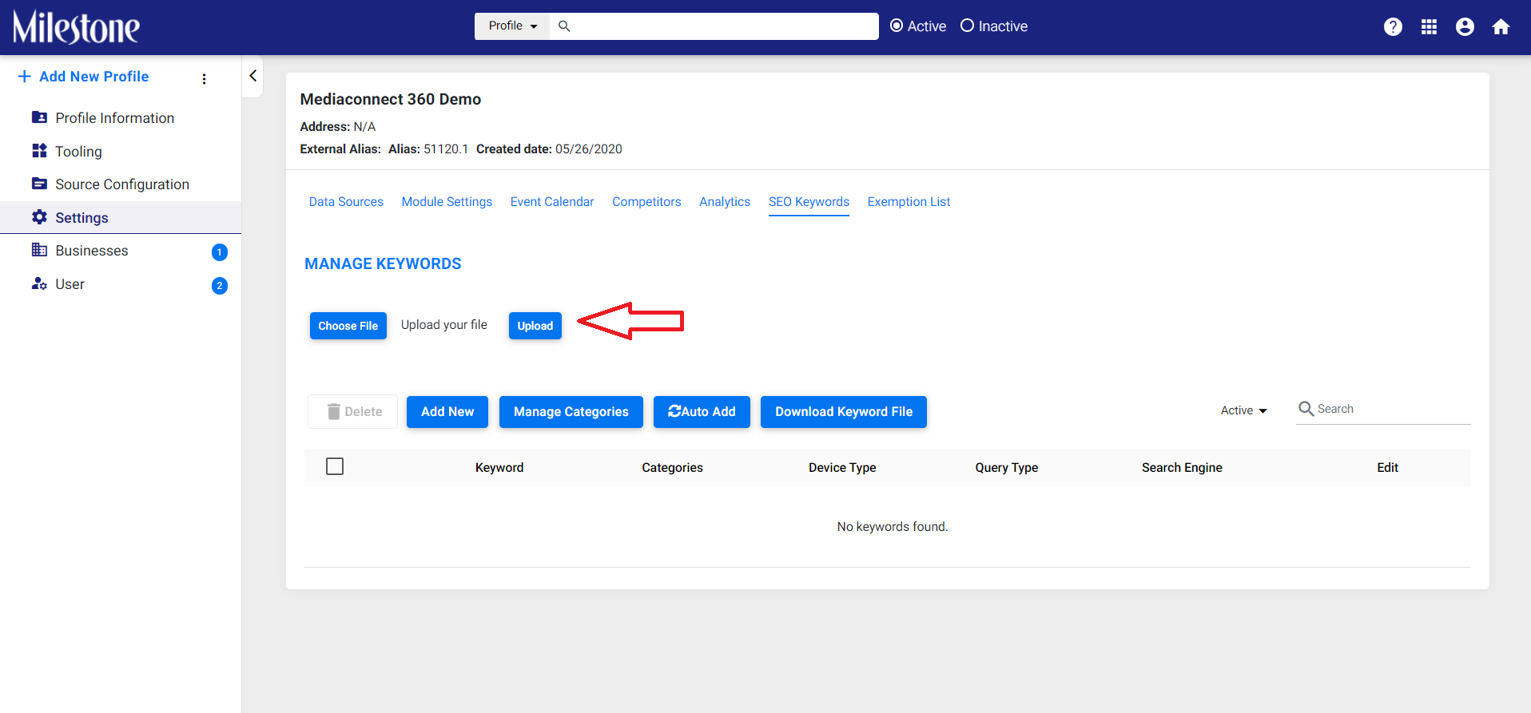
Task: Click the 'Upload your file' label
Action: [x=443, y=325]
